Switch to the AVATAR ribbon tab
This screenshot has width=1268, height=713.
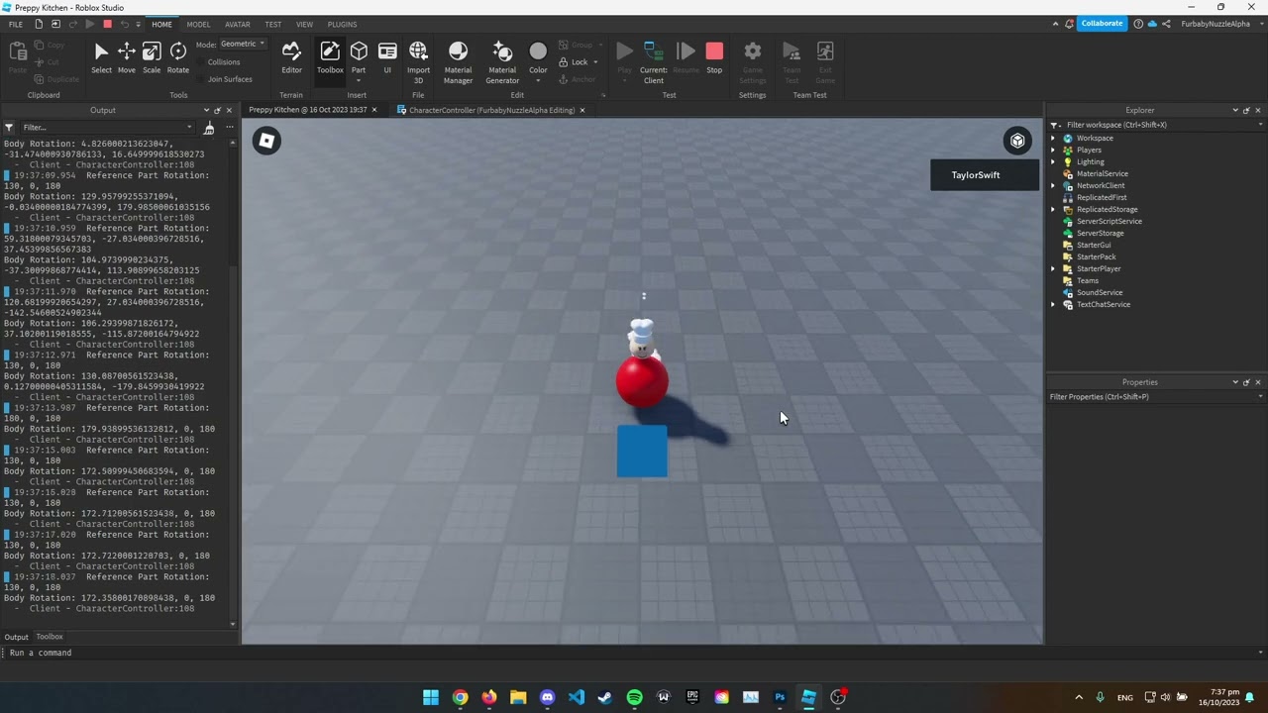(238, 24)
